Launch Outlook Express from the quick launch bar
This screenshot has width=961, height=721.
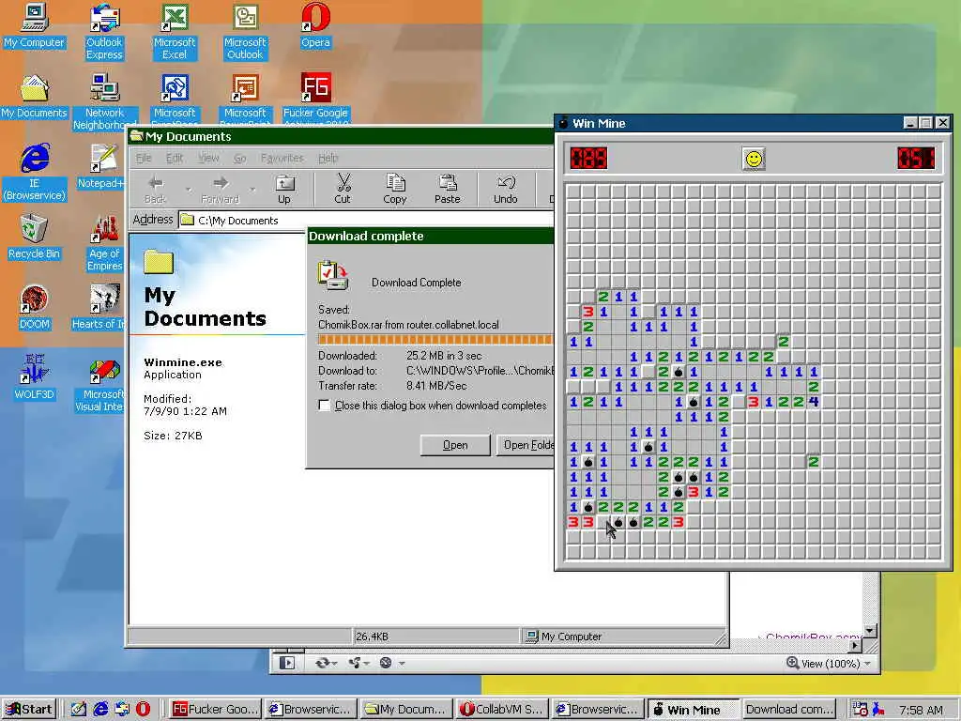click(122, 709)
